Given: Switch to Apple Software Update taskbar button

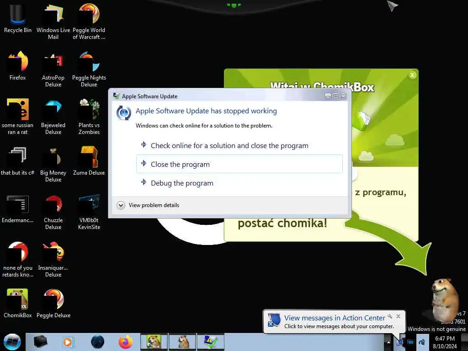Looking at the screenshot, I should (x=210, y=342).
